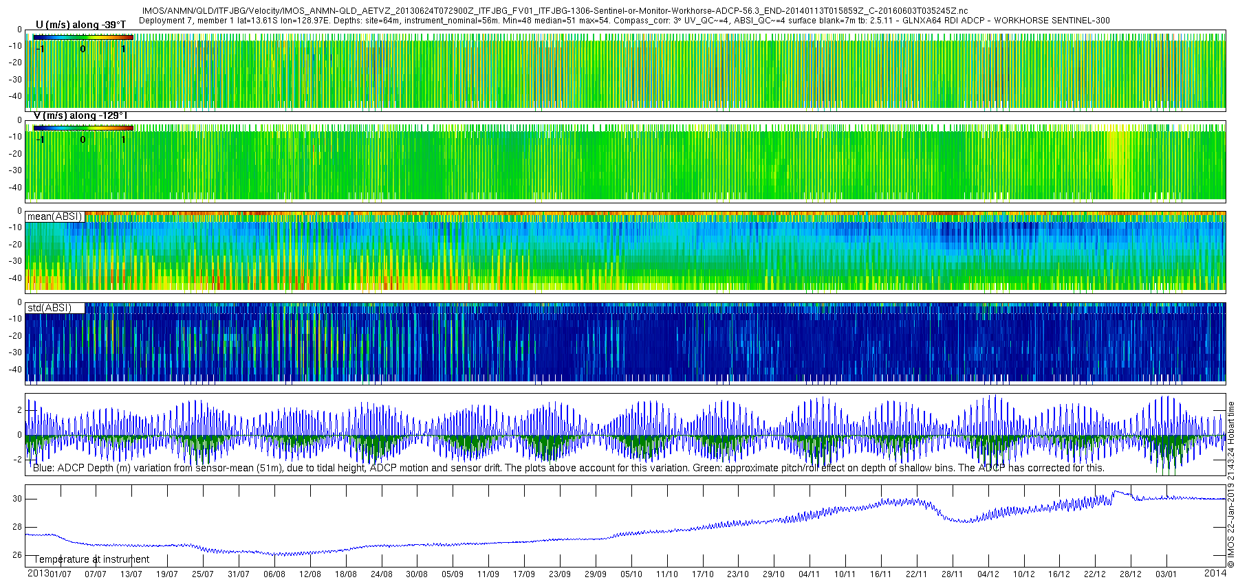Click the yellow anomaly in V velocity plot
1238x584 pixels.
point(1120,165)
